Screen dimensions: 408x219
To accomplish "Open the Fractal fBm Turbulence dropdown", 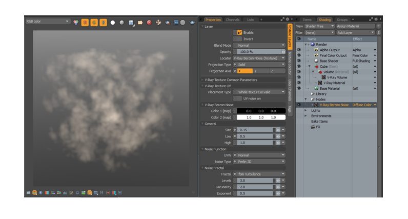I will (261, 174).
